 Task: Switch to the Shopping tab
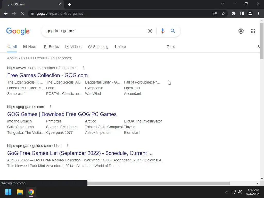(98, 47)
